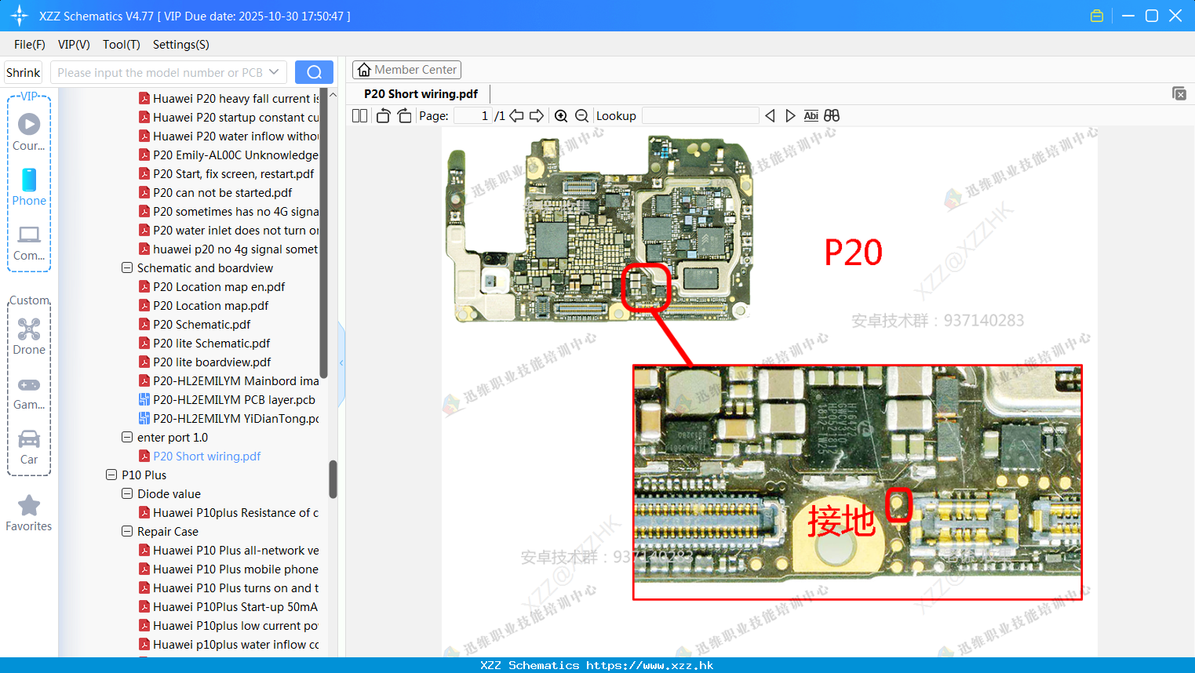Screen dimensions: 1195x673
Task: Open P20-HL2EMILYM PCB layer.pcb
Action: 234,399
